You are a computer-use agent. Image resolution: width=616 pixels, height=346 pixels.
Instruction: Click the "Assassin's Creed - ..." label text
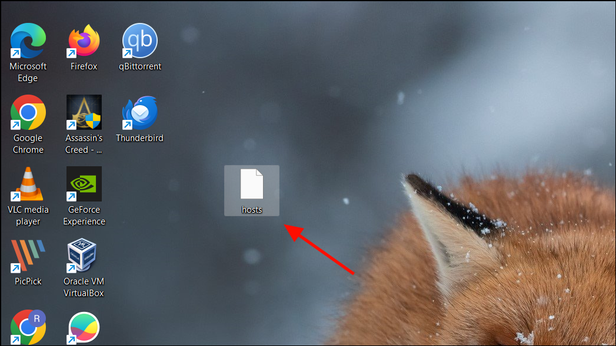pyautogui.click(x=84, y=144)
